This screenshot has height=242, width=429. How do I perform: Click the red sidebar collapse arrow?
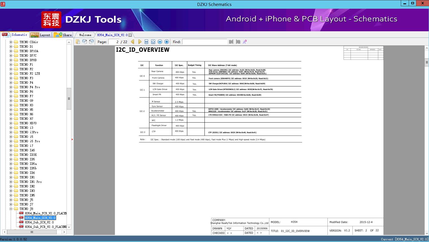click(72, 139)
